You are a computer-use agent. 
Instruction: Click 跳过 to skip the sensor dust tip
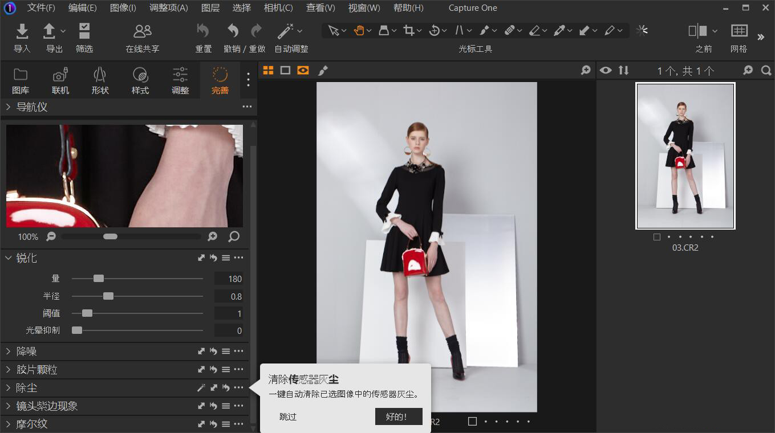[x=287, y=416]
